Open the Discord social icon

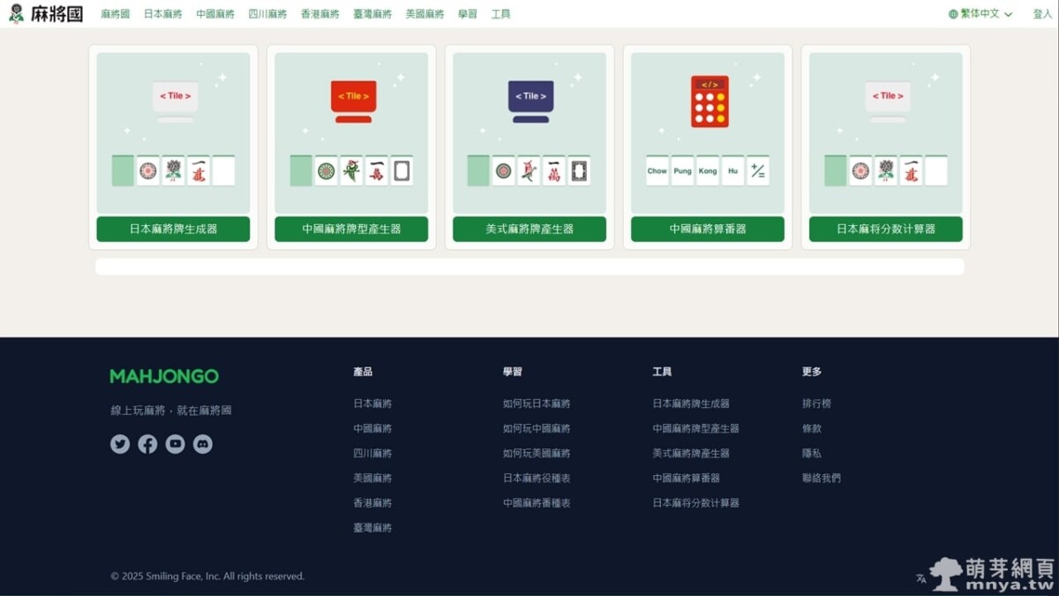[203, 444]
